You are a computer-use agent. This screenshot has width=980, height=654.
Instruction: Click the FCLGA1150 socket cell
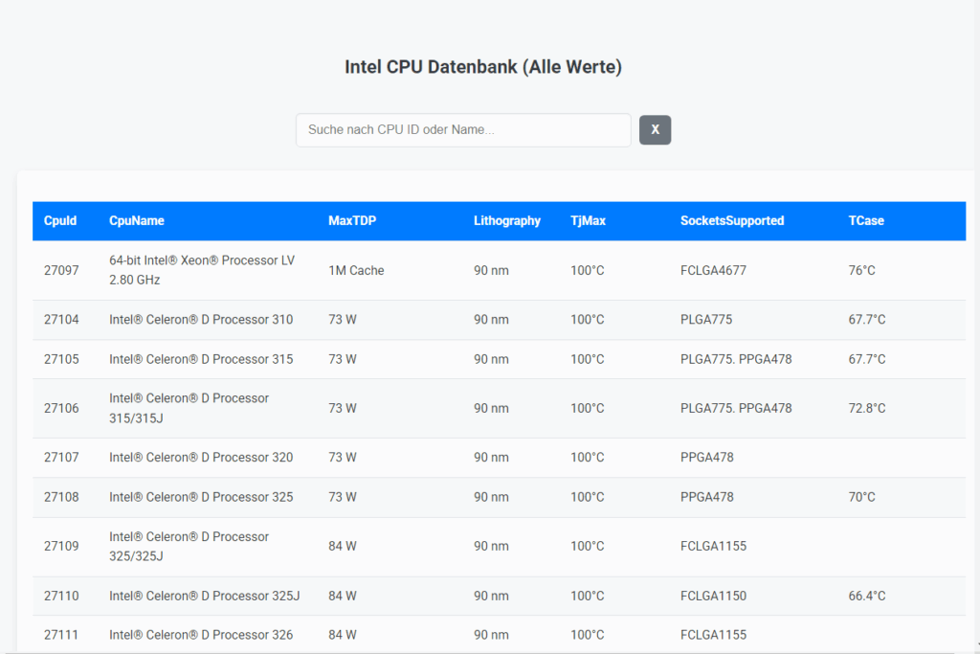(713, 596)
